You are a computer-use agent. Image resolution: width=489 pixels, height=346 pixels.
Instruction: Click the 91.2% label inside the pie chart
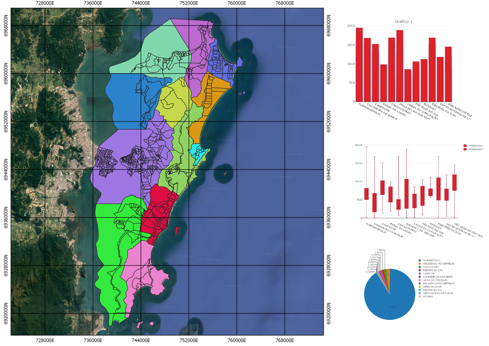393,306
